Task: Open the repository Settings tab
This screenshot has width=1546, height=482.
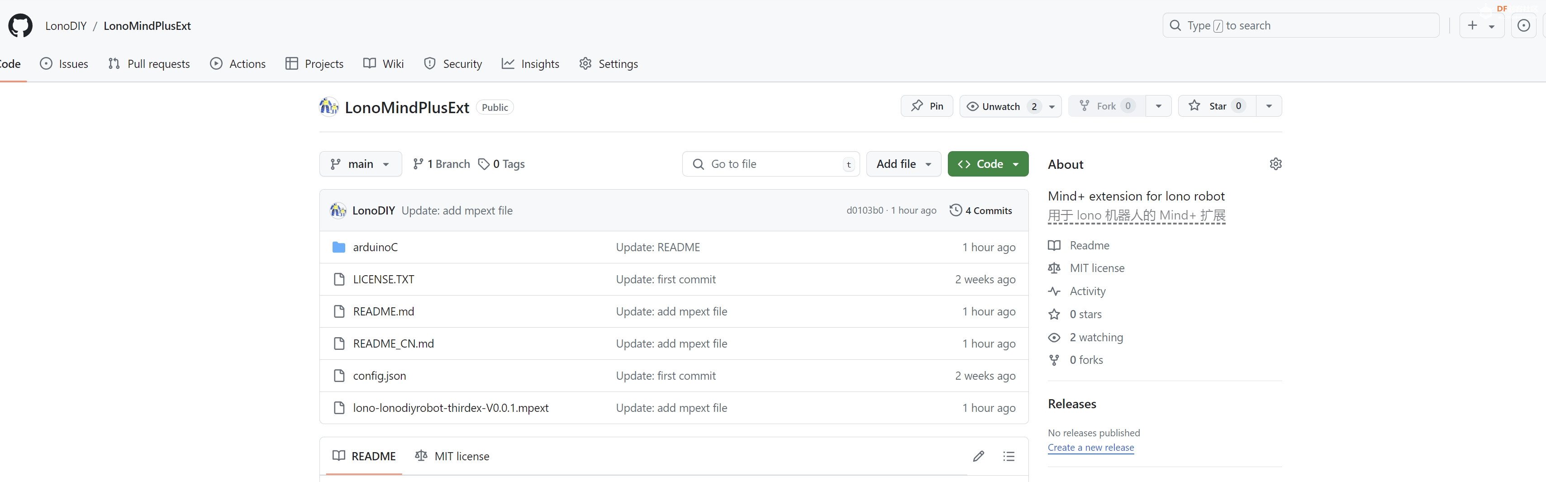Action: [x=609, y=64]
